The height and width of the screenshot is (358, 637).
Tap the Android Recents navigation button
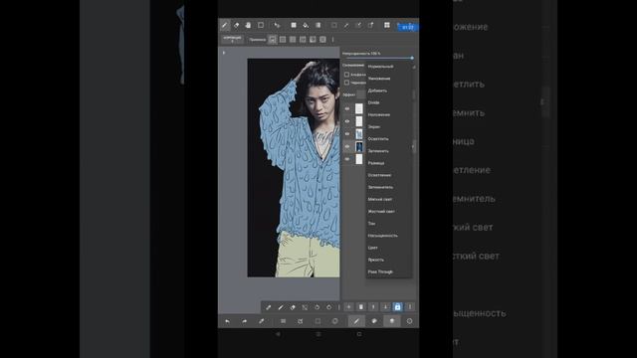[359, 334]
